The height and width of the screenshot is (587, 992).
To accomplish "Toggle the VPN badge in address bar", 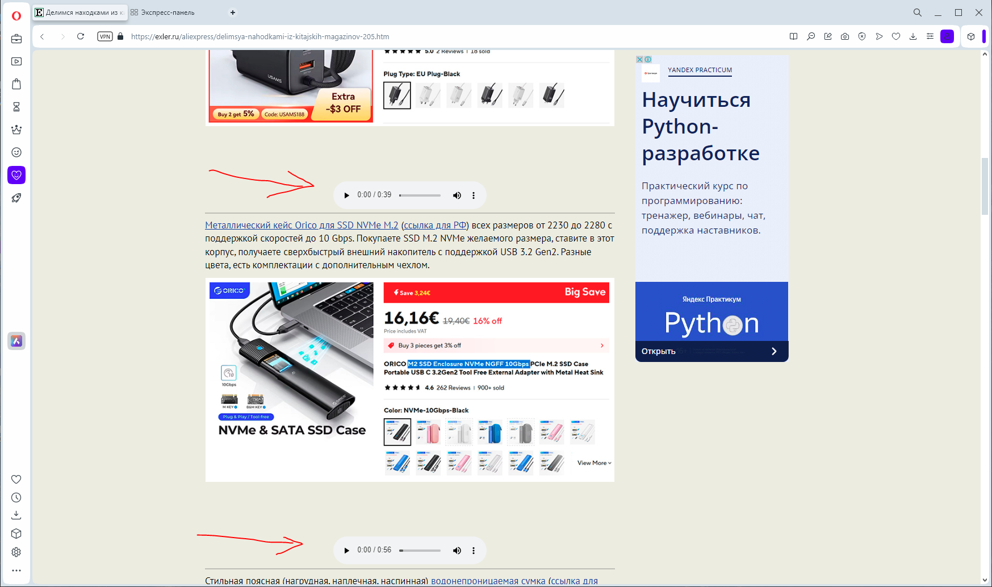I will 105,36.
